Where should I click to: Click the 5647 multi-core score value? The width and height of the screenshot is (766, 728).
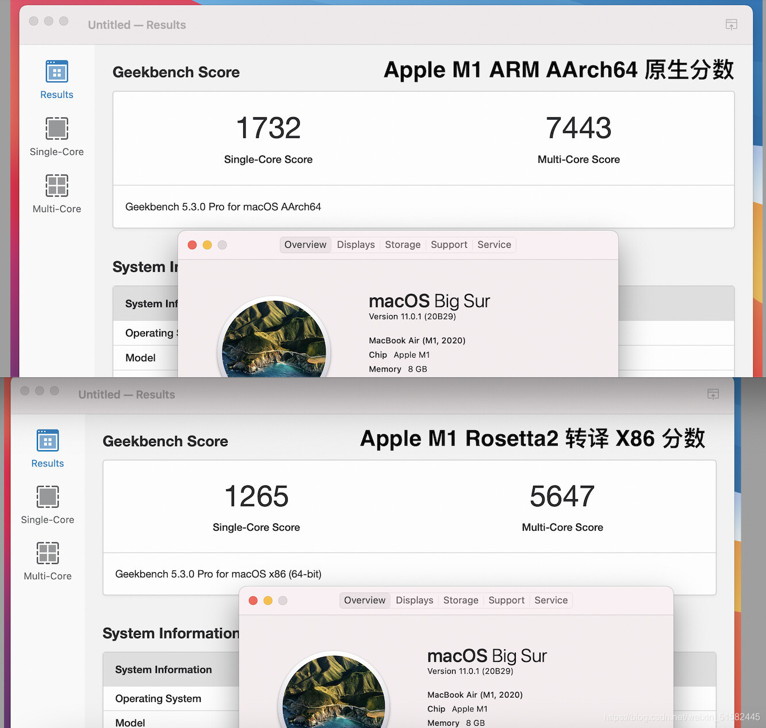(562, 496)
